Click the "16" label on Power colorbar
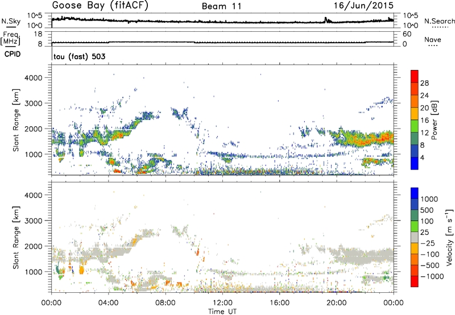 pyautogui.click(x=424, y=121)
